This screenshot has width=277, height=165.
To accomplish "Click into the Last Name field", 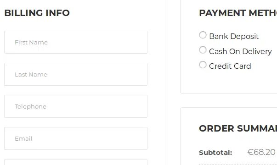I will (x=76, y=74).
